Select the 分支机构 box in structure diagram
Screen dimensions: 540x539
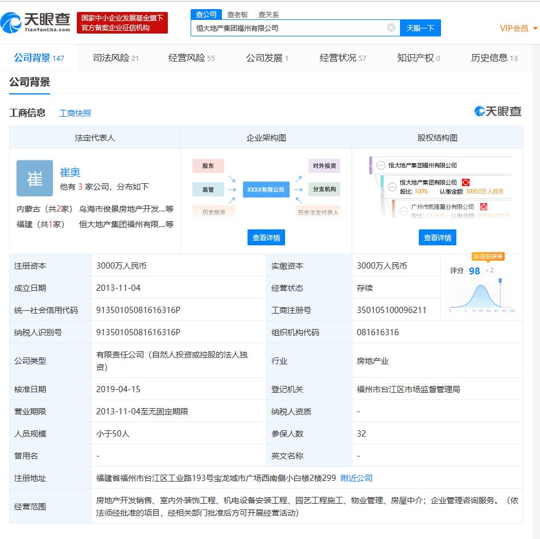click(324, 189)
